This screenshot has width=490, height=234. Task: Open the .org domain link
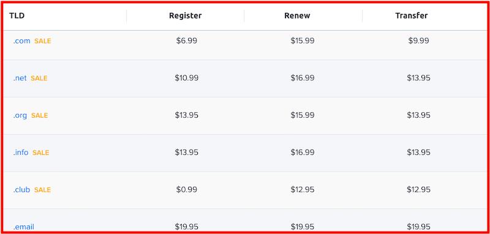20,116
